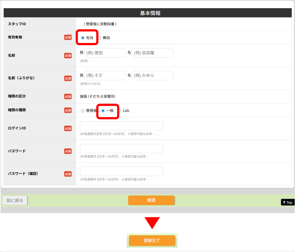Select the 無効 radio button
295x252 pixels.
(100, 38)
